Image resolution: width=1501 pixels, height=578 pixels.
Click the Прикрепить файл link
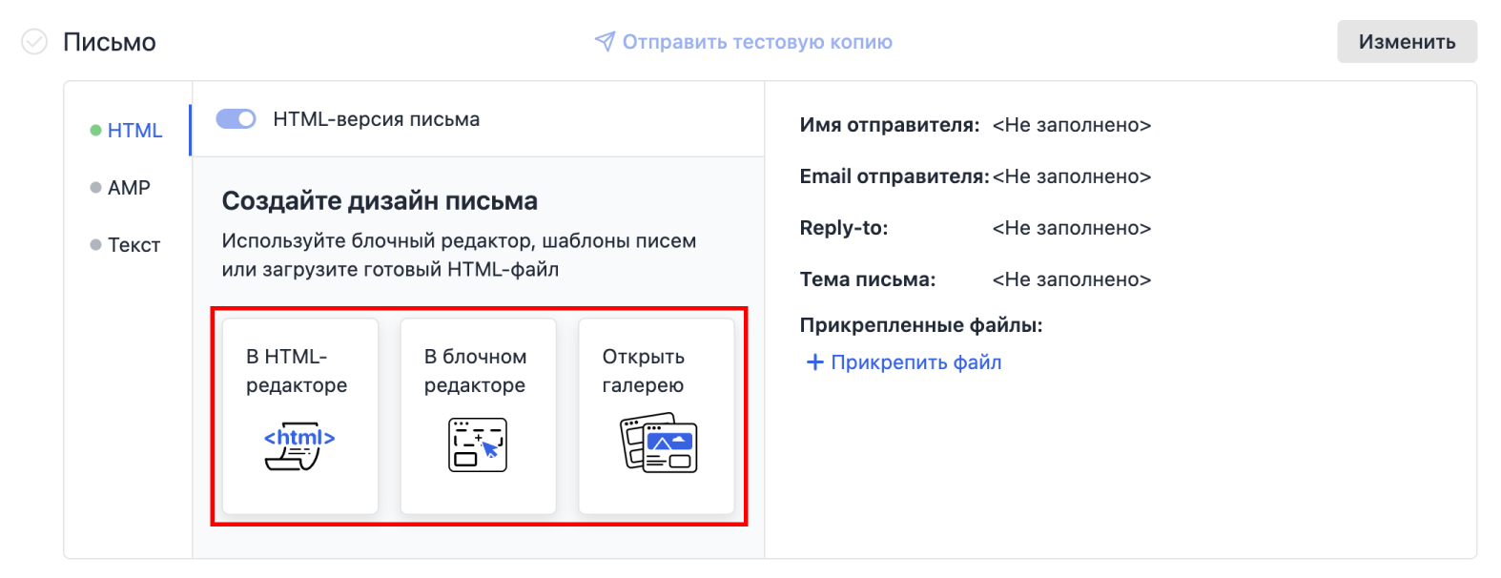916,362
